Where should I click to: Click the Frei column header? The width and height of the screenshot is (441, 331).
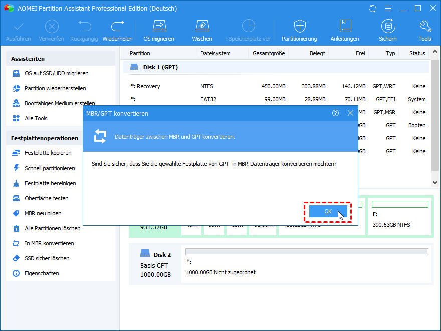[360, 53]
